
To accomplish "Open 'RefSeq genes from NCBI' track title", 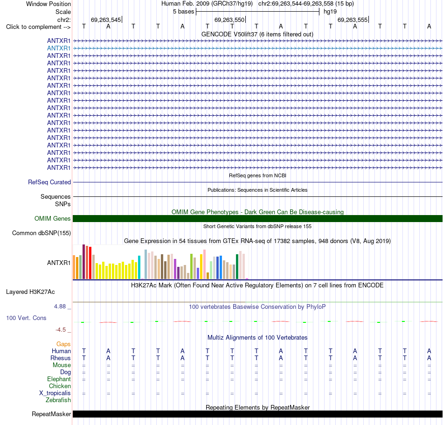I will (257, 175).
